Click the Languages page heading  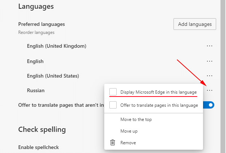pyautogui.click(x=36, y=7)
